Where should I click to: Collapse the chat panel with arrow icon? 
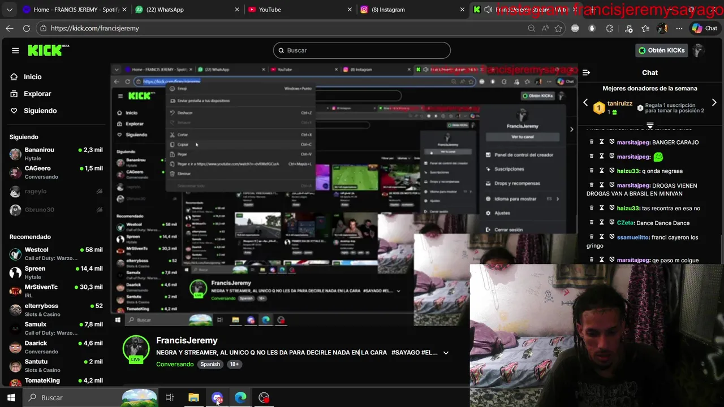[586, 72]
